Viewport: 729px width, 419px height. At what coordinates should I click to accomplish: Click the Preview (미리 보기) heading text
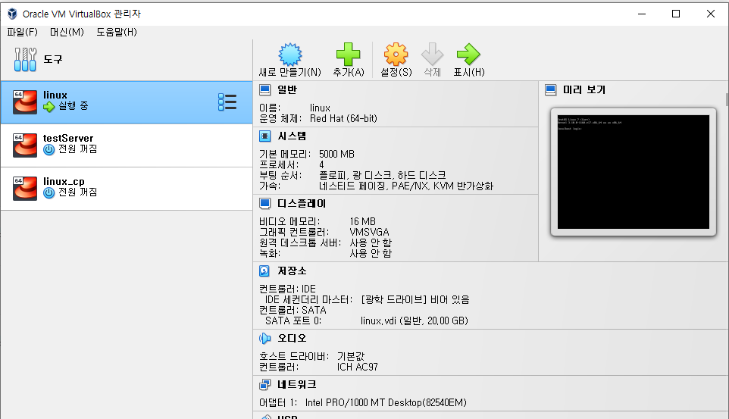[584, 89]
